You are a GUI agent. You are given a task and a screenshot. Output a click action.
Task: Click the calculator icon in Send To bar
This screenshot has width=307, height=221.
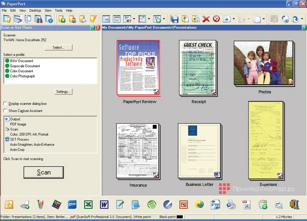pos(152,205)
